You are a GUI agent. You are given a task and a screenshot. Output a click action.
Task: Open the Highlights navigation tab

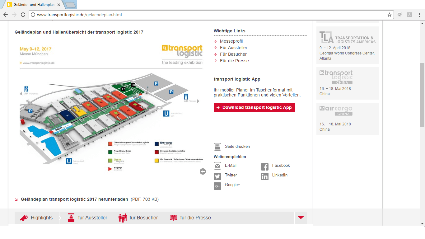pos(37,218)
